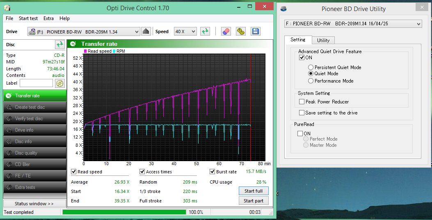Screen dimensions: 432x220
Task: Open the Start test menu
Action: click(x=28, y=18)
